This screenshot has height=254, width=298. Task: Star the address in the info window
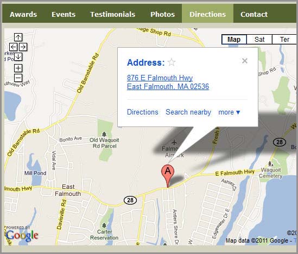click(172, 62)
